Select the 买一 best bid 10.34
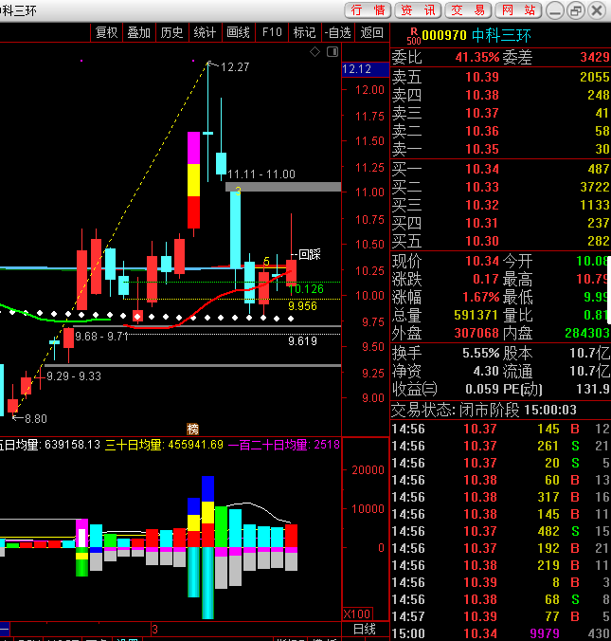 (501, 169)
